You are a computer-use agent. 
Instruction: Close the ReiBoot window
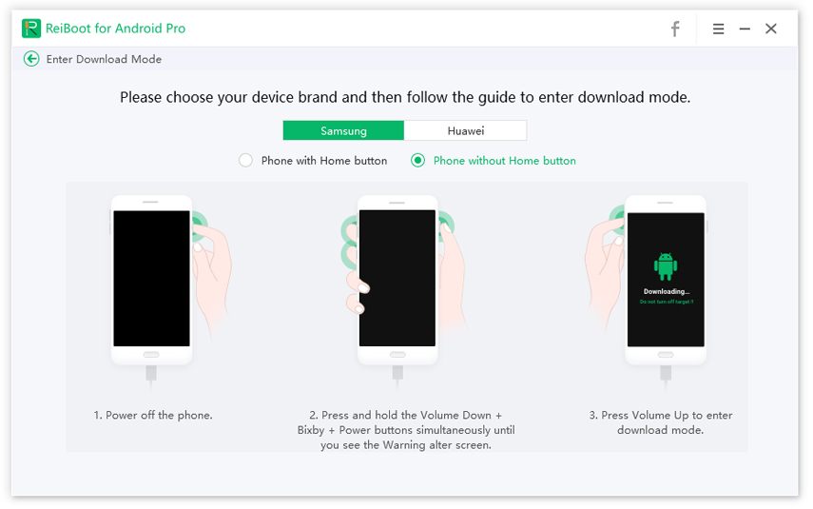coord(771,29)
